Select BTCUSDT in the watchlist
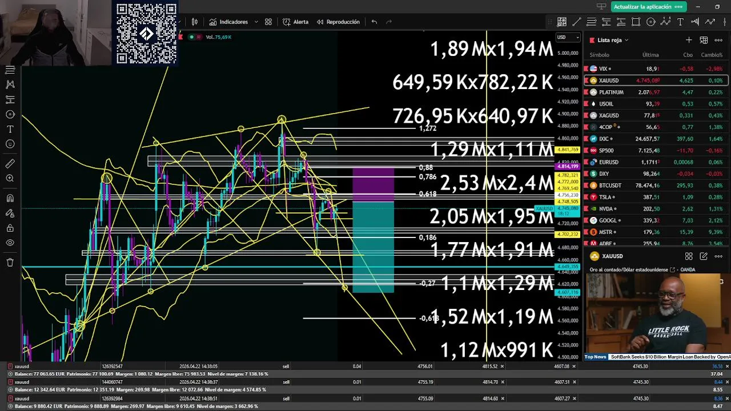This screenshot has height=411, width=731. [656, 186]
